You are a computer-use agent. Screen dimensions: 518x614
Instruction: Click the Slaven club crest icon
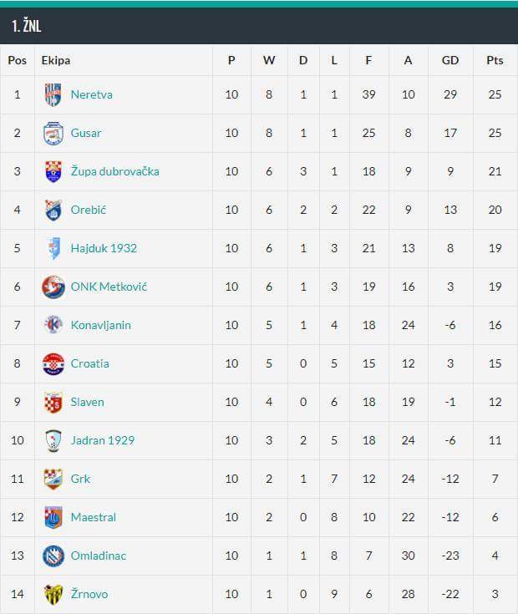[x=53, y=402]
